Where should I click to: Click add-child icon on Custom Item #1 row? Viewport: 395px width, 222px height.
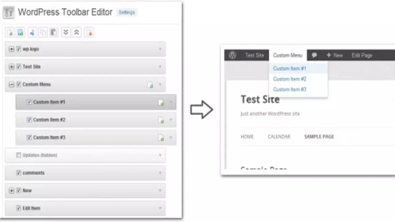pos(161,102)
